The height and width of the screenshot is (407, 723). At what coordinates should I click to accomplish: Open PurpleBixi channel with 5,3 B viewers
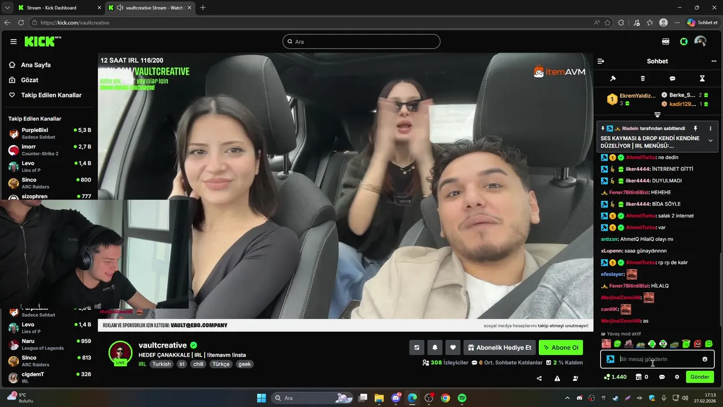tap(49, 133)
